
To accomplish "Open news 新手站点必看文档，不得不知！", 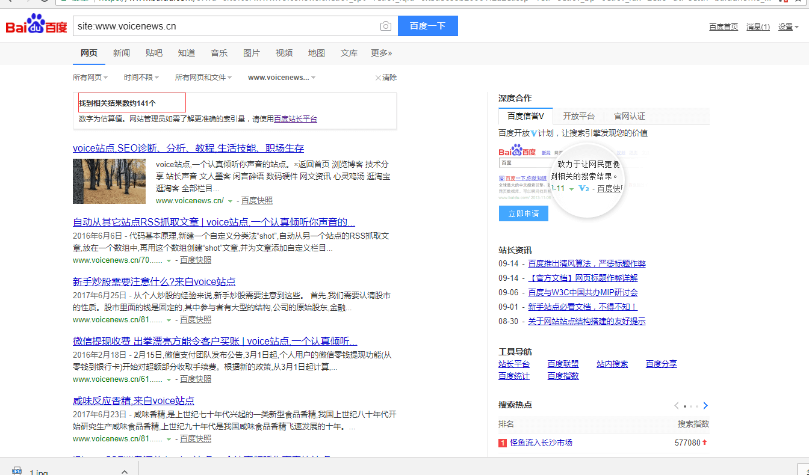I will click(583, 307).
